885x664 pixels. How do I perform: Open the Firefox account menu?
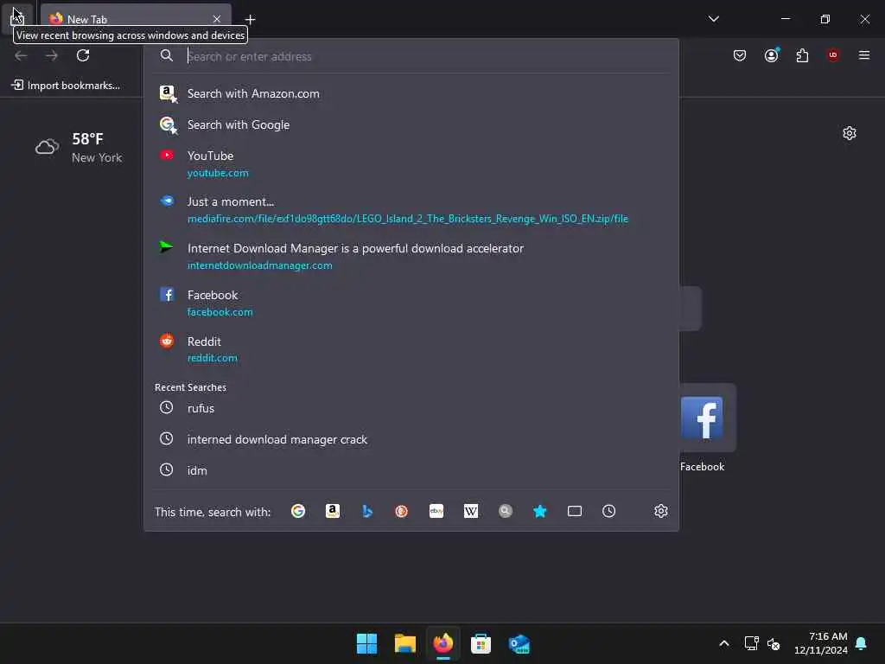coord(771,55)
